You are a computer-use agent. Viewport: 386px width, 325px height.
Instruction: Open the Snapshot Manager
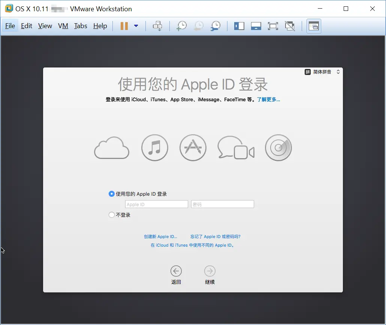pos(215,26)
